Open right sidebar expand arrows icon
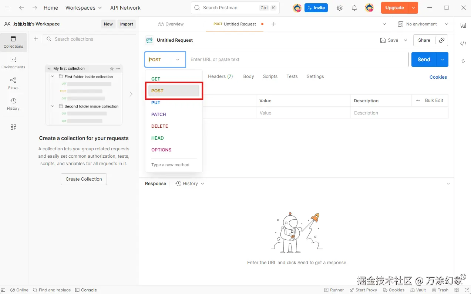 tap(463, 61)
